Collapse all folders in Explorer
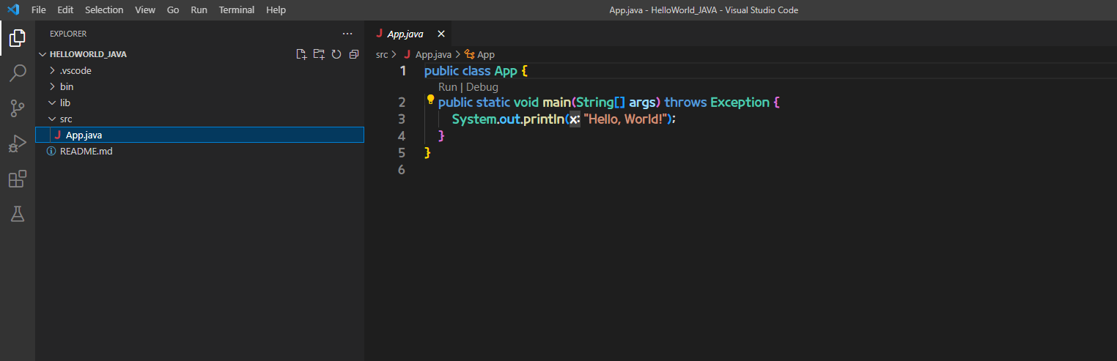Screen dimensions: 1117x361 [354, 54]
